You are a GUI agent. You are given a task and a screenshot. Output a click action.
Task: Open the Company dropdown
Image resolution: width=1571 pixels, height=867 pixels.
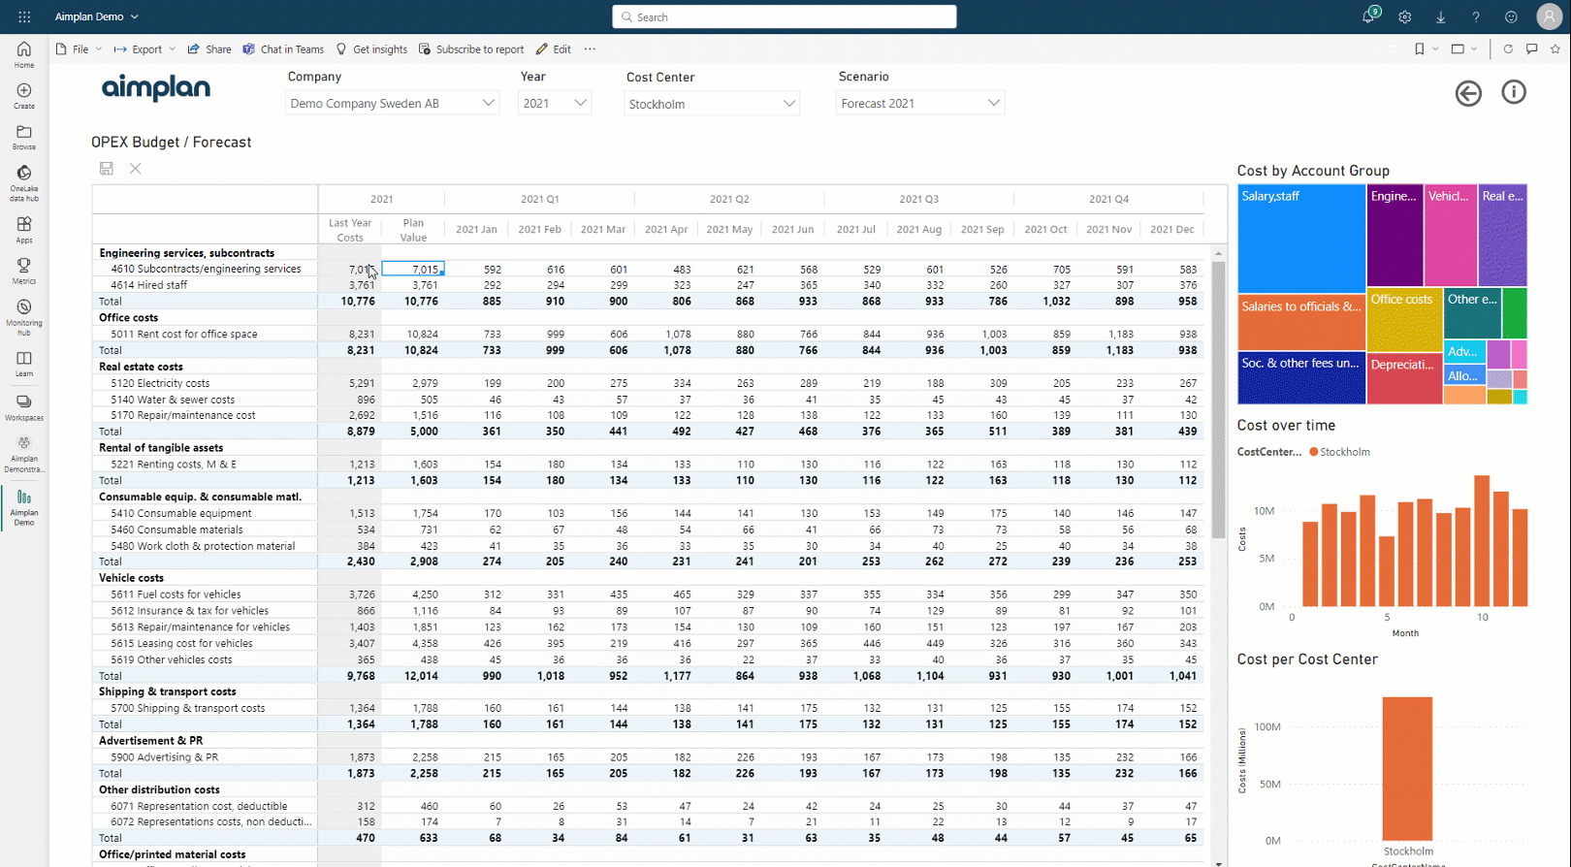pos(392,103)
